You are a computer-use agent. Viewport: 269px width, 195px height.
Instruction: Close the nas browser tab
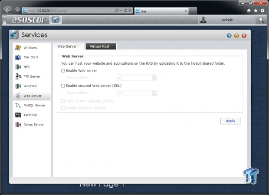click(186, 11)
